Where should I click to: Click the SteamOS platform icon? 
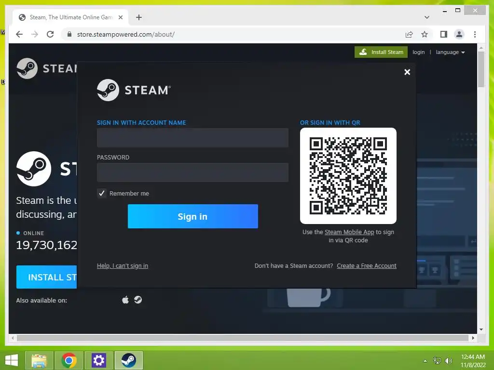coord(138,300)
